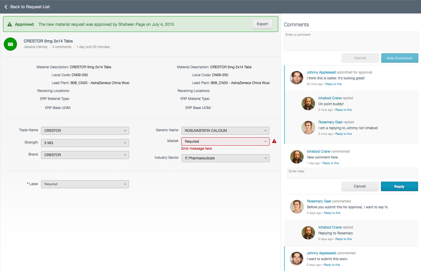Open the Trade Name dropdown
This screenshot has width=421, height=271.
85,131
